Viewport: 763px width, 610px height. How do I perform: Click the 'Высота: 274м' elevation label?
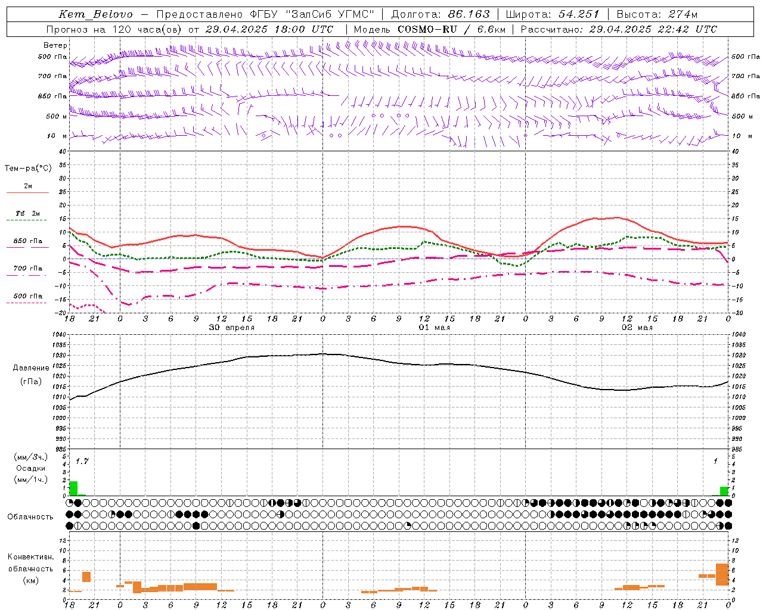(x=657, y=14)
